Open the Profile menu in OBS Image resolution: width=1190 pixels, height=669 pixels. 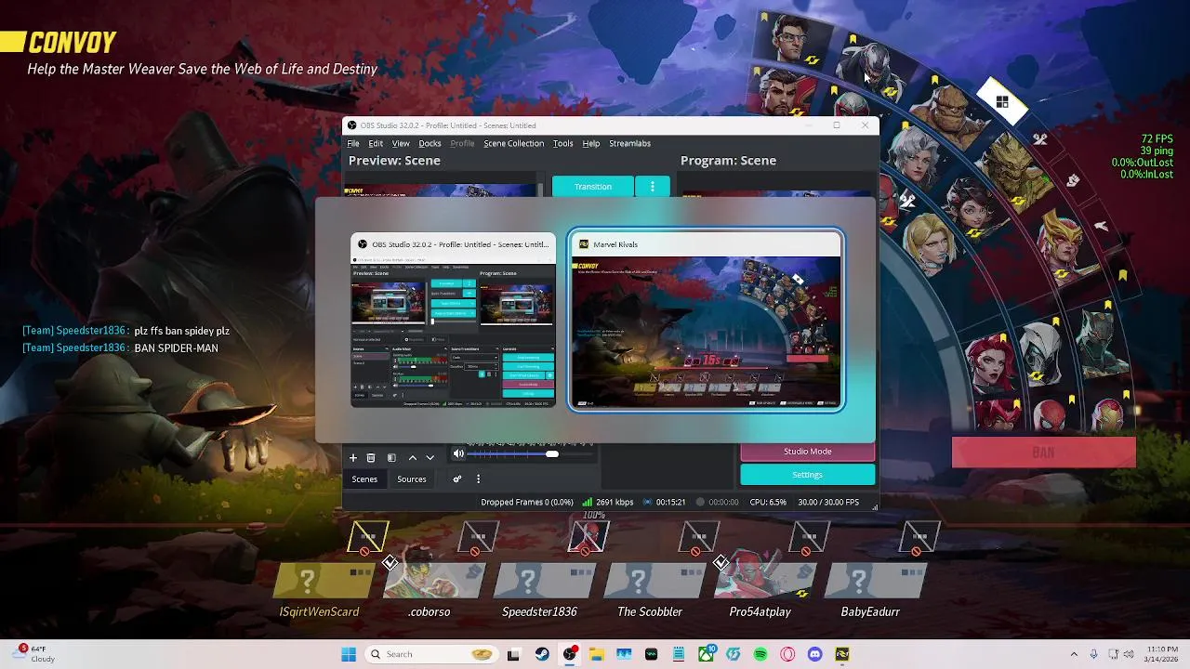click(x=462, y=143)
